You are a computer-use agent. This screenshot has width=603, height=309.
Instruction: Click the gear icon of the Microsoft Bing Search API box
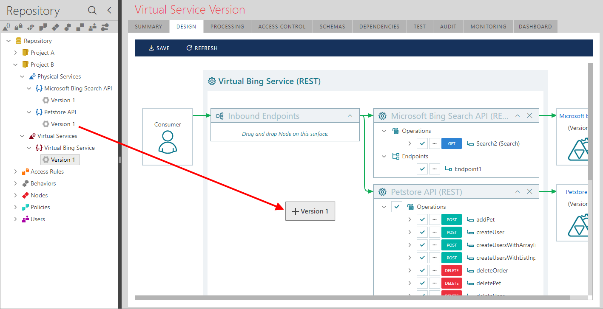coord(382,116)
